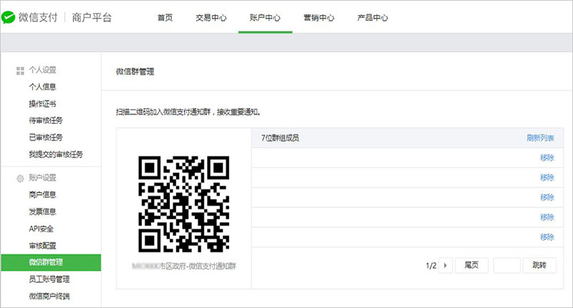Click 刷新列表 to refresh member list
The image size is (573, 308).
click(540, 138)
